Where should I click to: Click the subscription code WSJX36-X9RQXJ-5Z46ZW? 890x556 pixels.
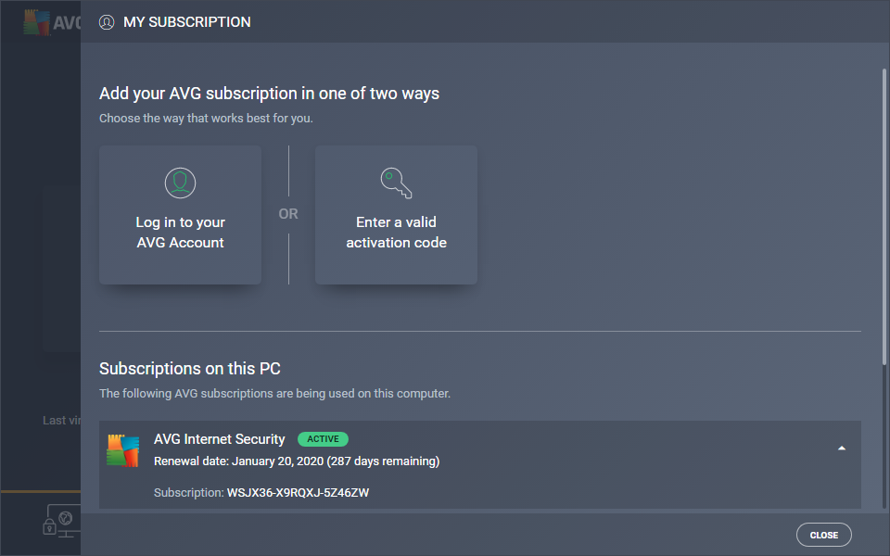click(298, 492)
